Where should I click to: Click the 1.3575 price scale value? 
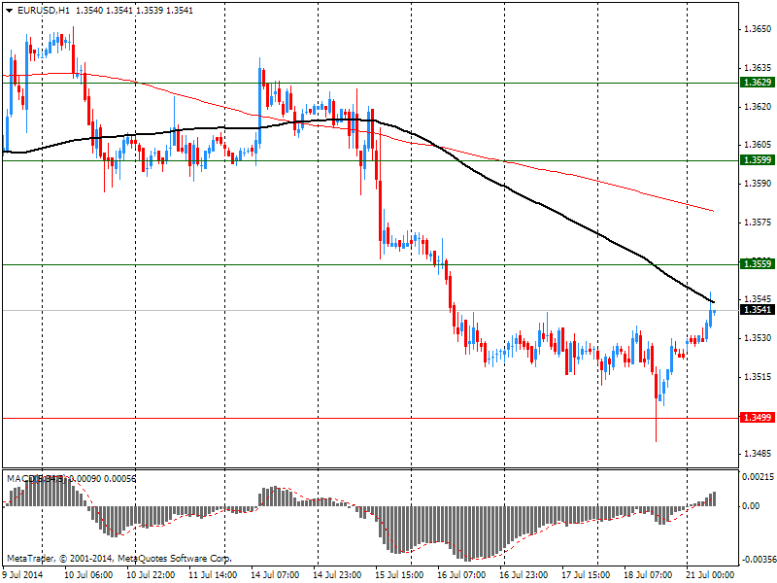click(x=758, y=223)
